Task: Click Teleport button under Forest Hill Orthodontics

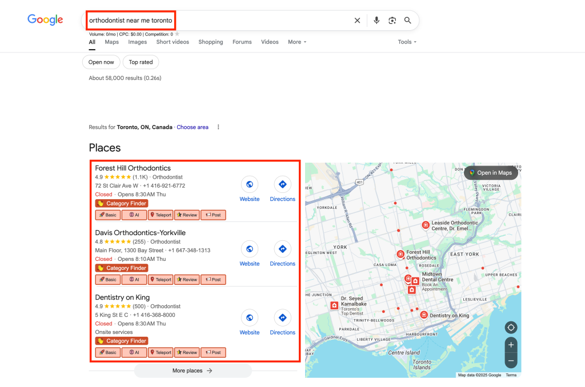Action: point(161,215)
